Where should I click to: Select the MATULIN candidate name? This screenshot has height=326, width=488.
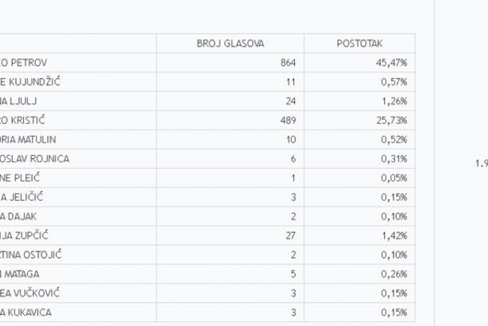pos(28,139)
